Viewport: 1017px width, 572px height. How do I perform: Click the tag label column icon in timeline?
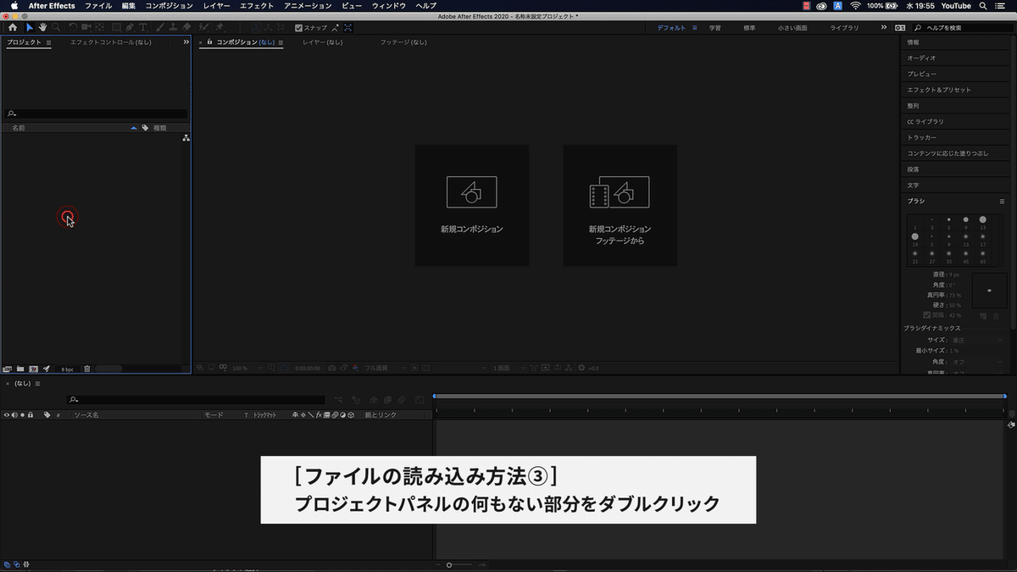(47, 414)
